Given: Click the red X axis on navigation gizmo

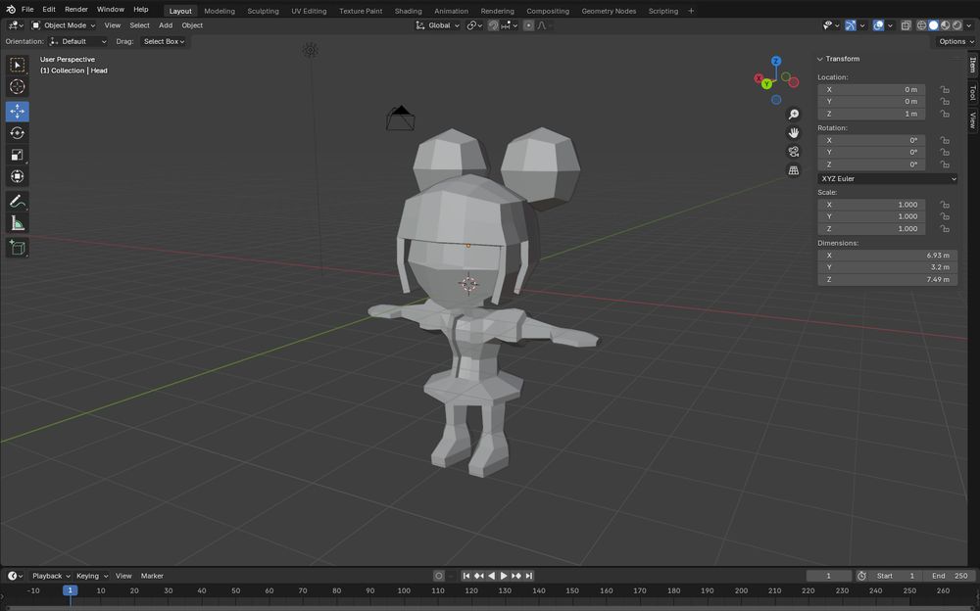Looking at the screenshot, I should (x=759, y=78).
